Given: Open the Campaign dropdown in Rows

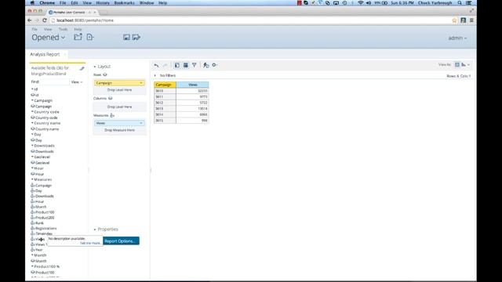Looking at the screenshot, I should pyautogui.click(x=141, y=83).
